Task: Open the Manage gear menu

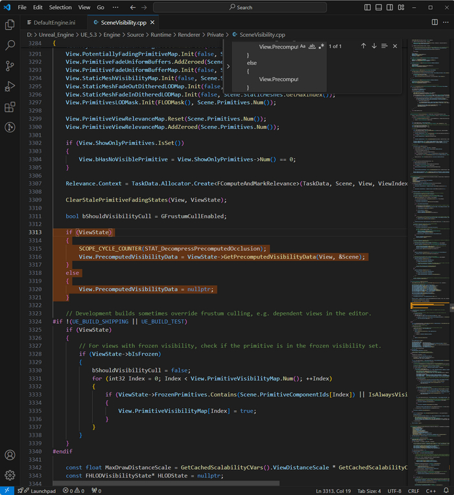Action: [x=10, y=475]
